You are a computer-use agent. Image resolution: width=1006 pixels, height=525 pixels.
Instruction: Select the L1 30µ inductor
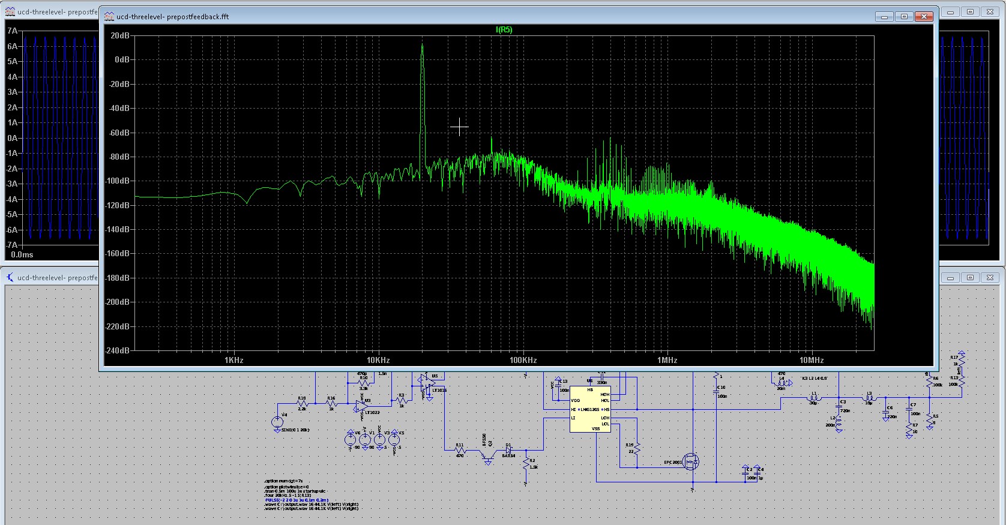pos(814,397)
